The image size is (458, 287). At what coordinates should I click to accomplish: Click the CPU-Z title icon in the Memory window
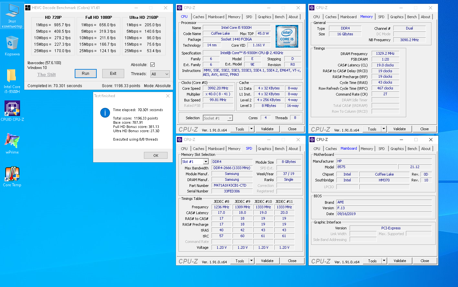tap(312, 8)
